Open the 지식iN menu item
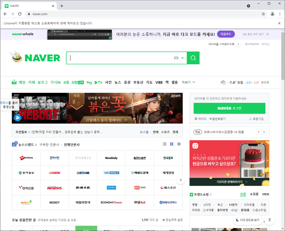This screenshot has width=285, height=231. click(x=56, y=82)
